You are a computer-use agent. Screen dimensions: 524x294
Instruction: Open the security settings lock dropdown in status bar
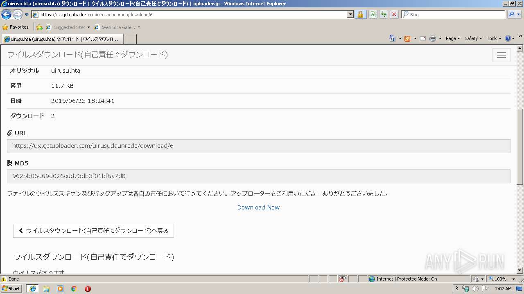pos(478,279)
